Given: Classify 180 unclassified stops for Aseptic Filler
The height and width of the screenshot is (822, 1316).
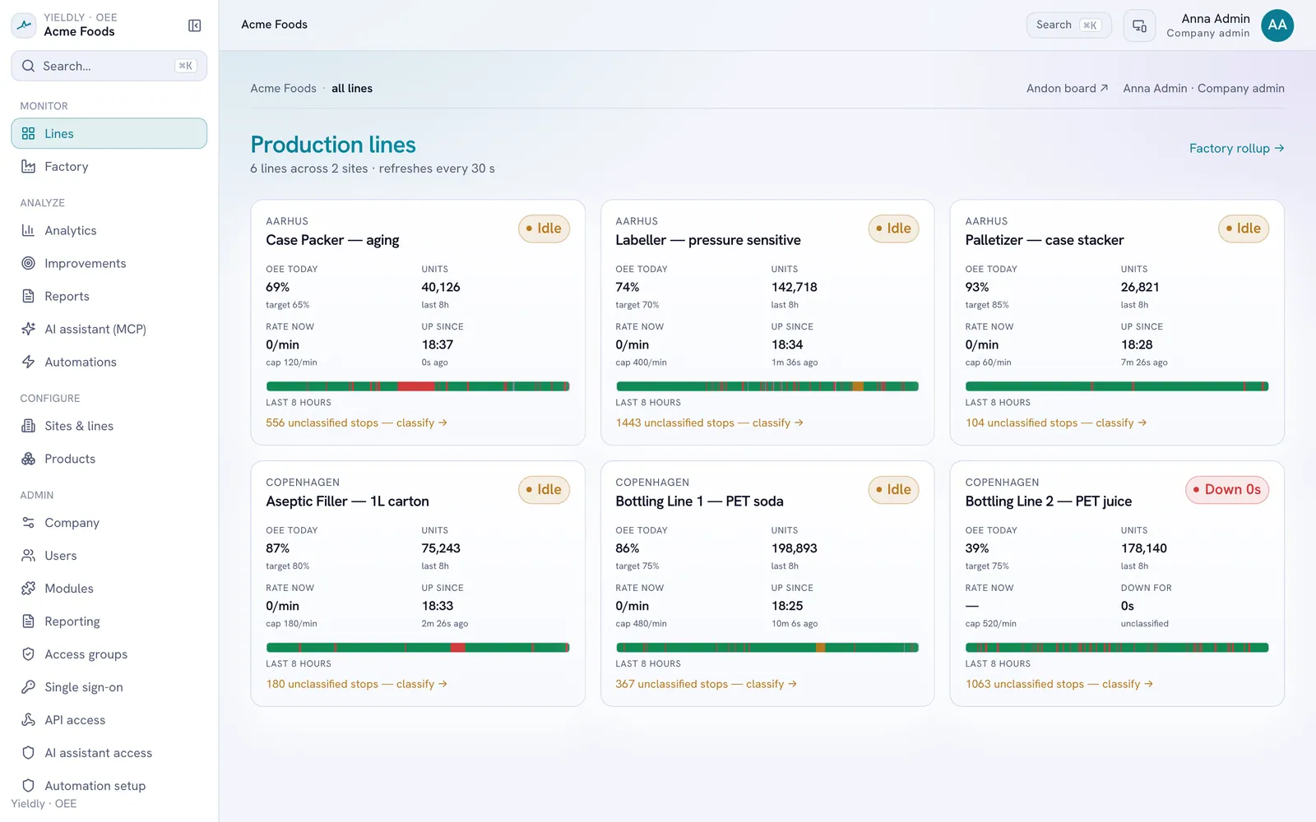Looking at the screenshot, I should click(356, 684).
